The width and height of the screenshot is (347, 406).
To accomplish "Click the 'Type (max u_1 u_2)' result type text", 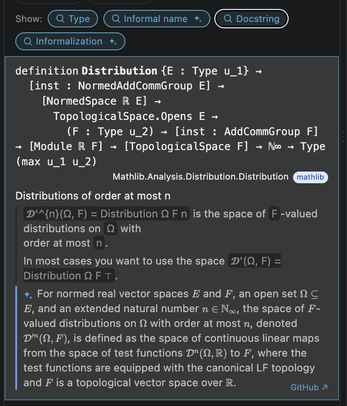I will coord(170,154).
